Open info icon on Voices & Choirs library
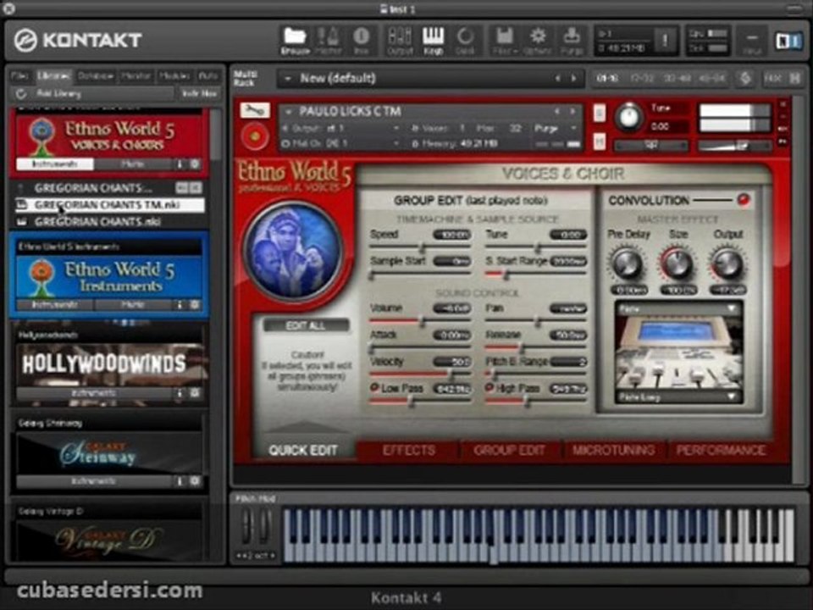 180,164
